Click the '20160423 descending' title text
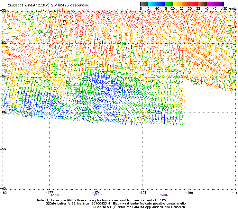This screenshot has width=238, height=209. click(70, 5)
